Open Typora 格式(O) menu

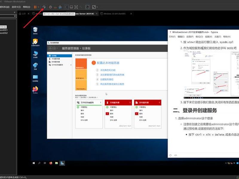(x=199, y=37)
